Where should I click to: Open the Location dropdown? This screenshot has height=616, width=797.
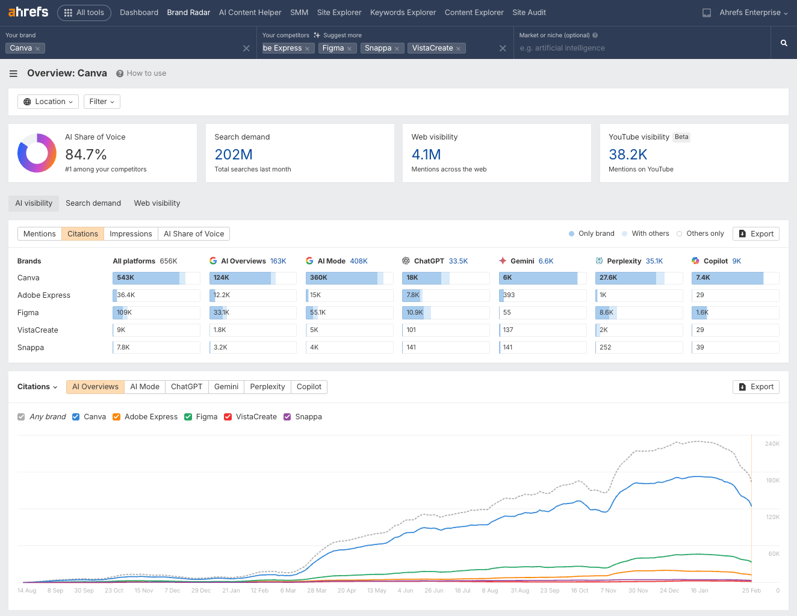(x=48, y=101)
